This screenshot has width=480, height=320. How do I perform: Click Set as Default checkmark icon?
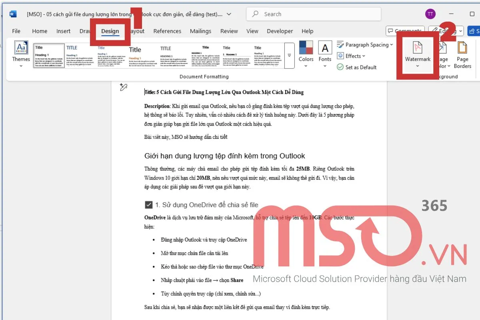click(x=340, y=67)
